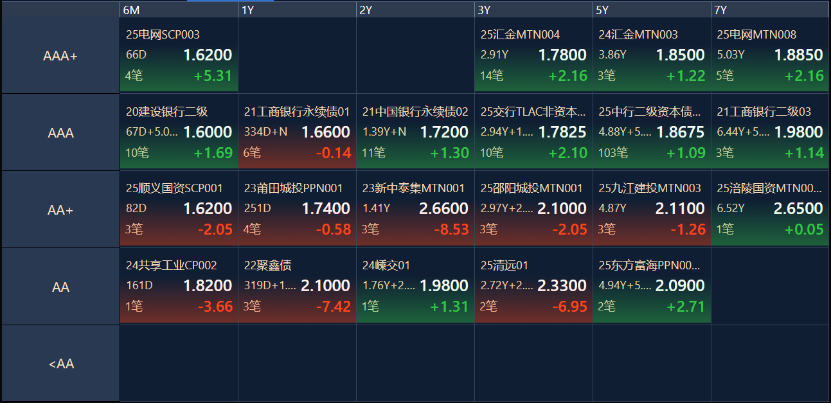Click yield value 1.8850
Viewport: 831px width, 403px height.
click(x=799, y=55)
